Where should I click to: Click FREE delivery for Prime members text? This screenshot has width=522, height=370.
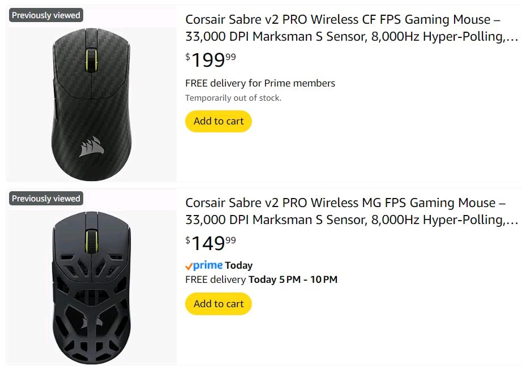[x=260, y=83]
